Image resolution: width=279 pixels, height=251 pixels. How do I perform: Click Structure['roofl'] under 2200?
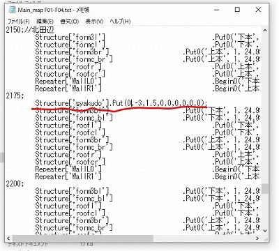point(68,206)
